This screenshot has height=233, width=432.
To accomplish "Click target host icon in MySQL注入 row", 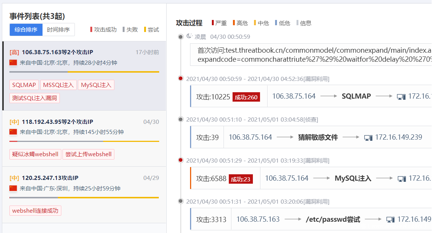I will point(402,178).
